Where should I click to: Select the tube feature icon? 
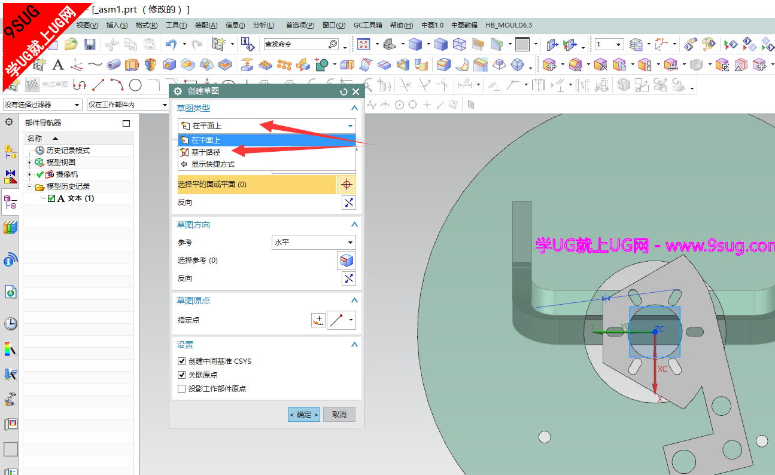pos(113,65)
